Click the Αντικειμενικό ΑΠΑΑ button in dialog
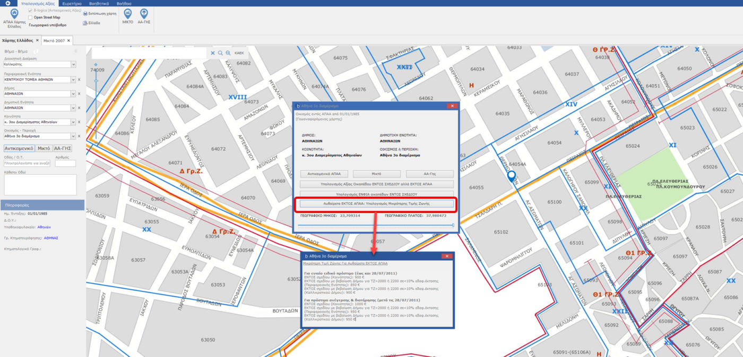743x357 pixels. [324, 174]
